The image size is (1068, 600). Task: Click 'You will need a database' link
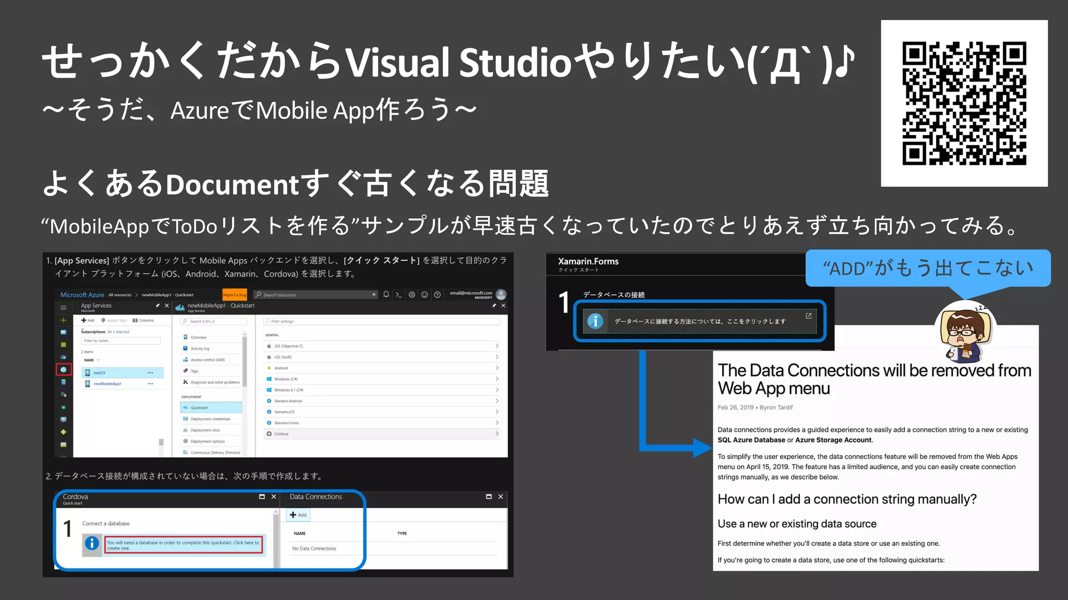[184, 545]
